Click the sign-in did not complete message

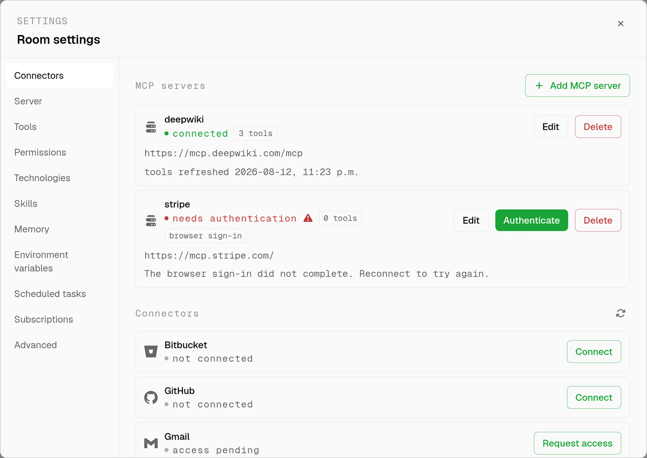point(316,274)
